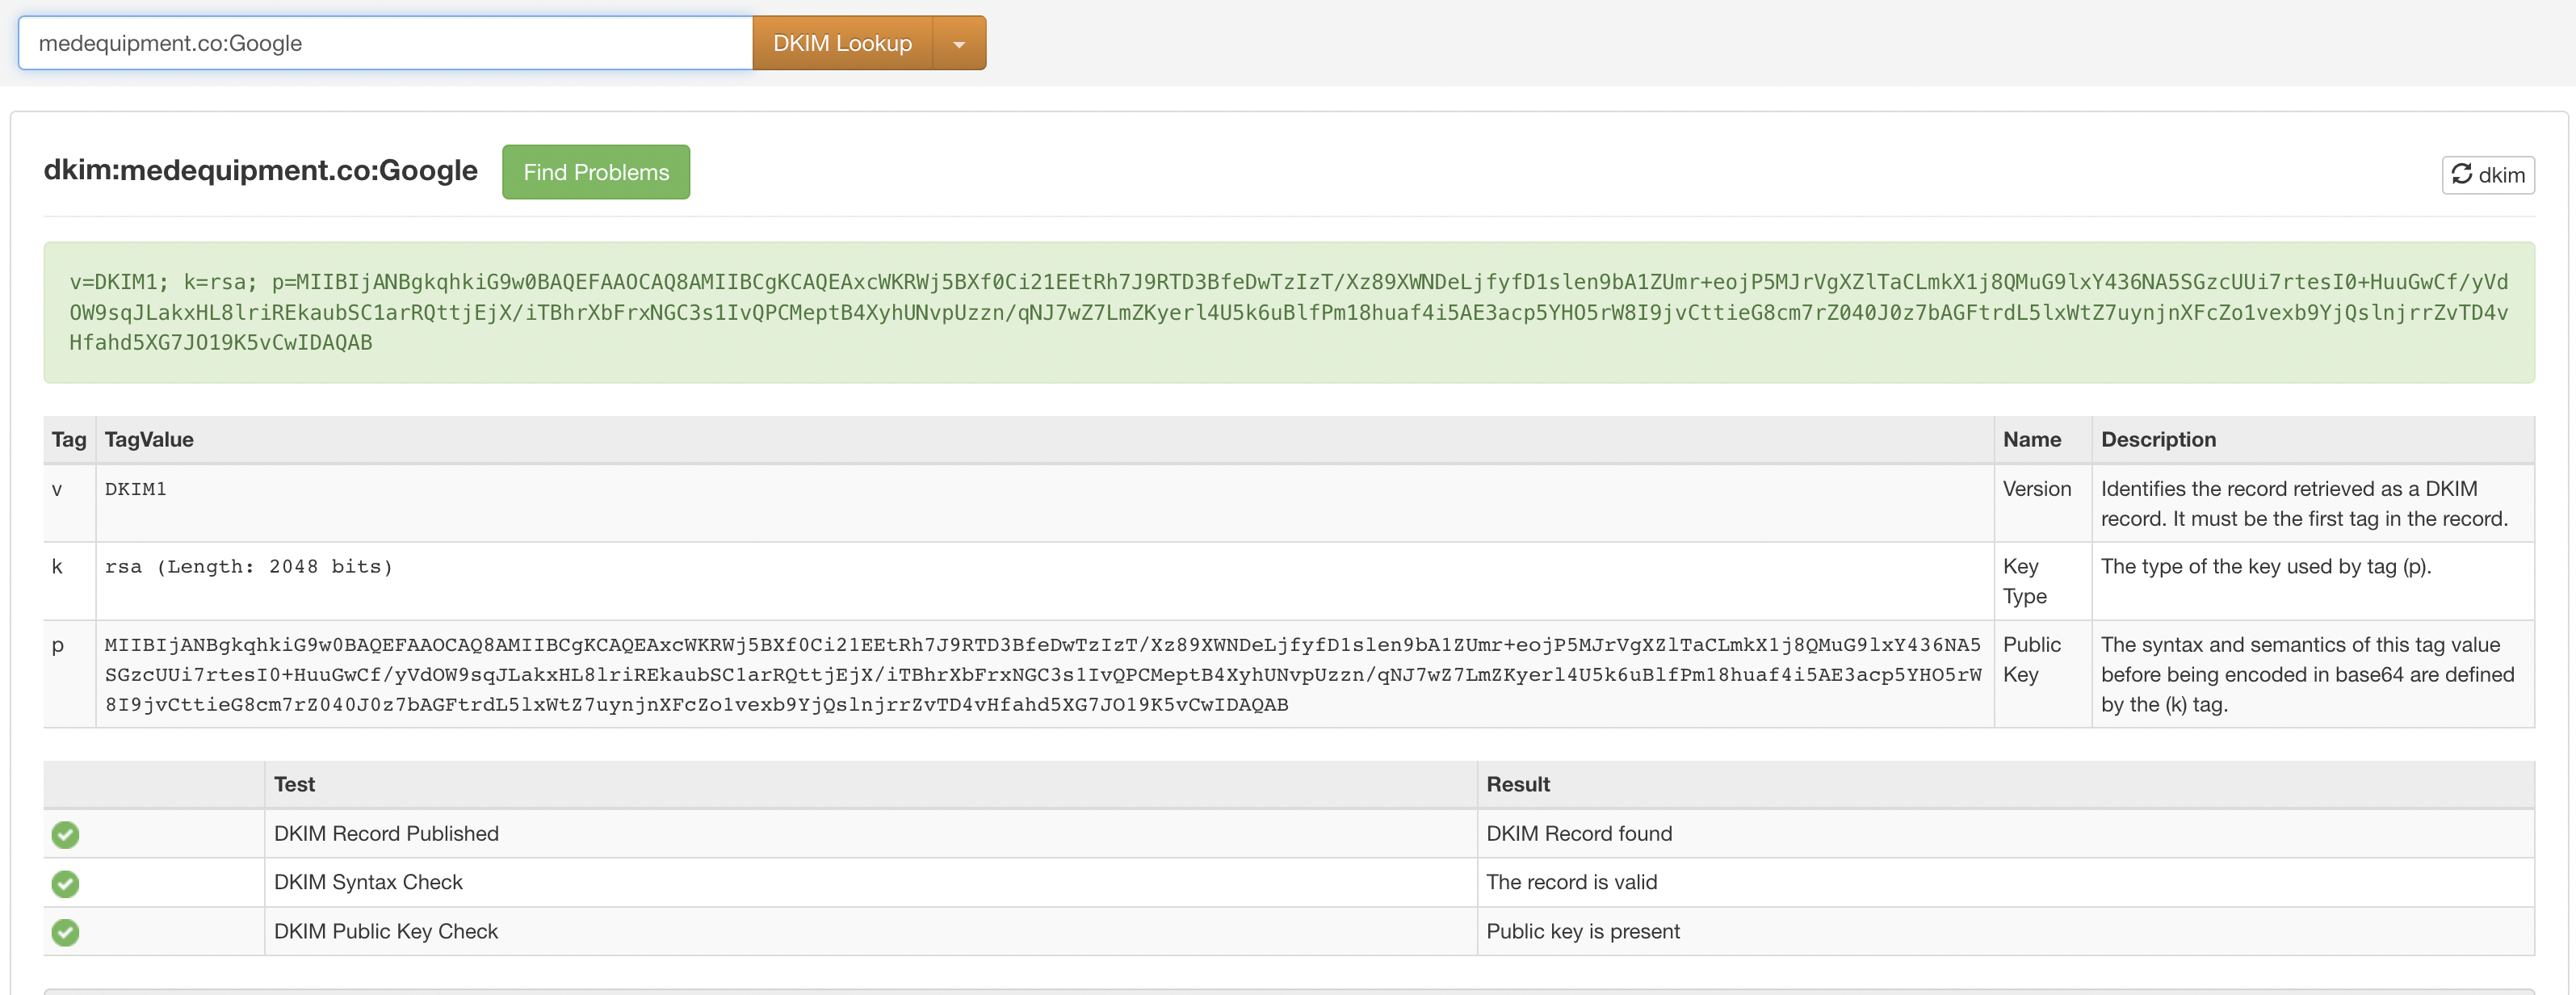Click the heading dkim:medequipment.co:Google
Viewport: 2576px width, 995px height.
[260, 171]
